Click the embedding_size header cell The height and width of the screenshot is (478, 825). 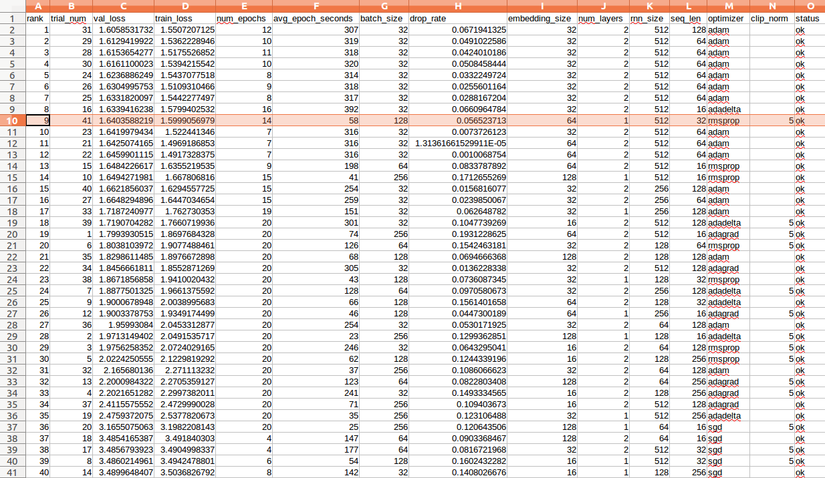542,19
